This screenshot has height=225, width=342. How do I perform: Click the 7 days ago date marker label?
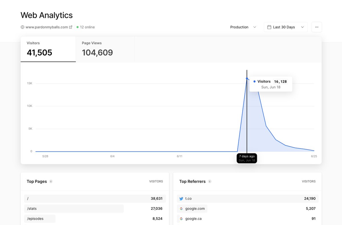point(247,158)
